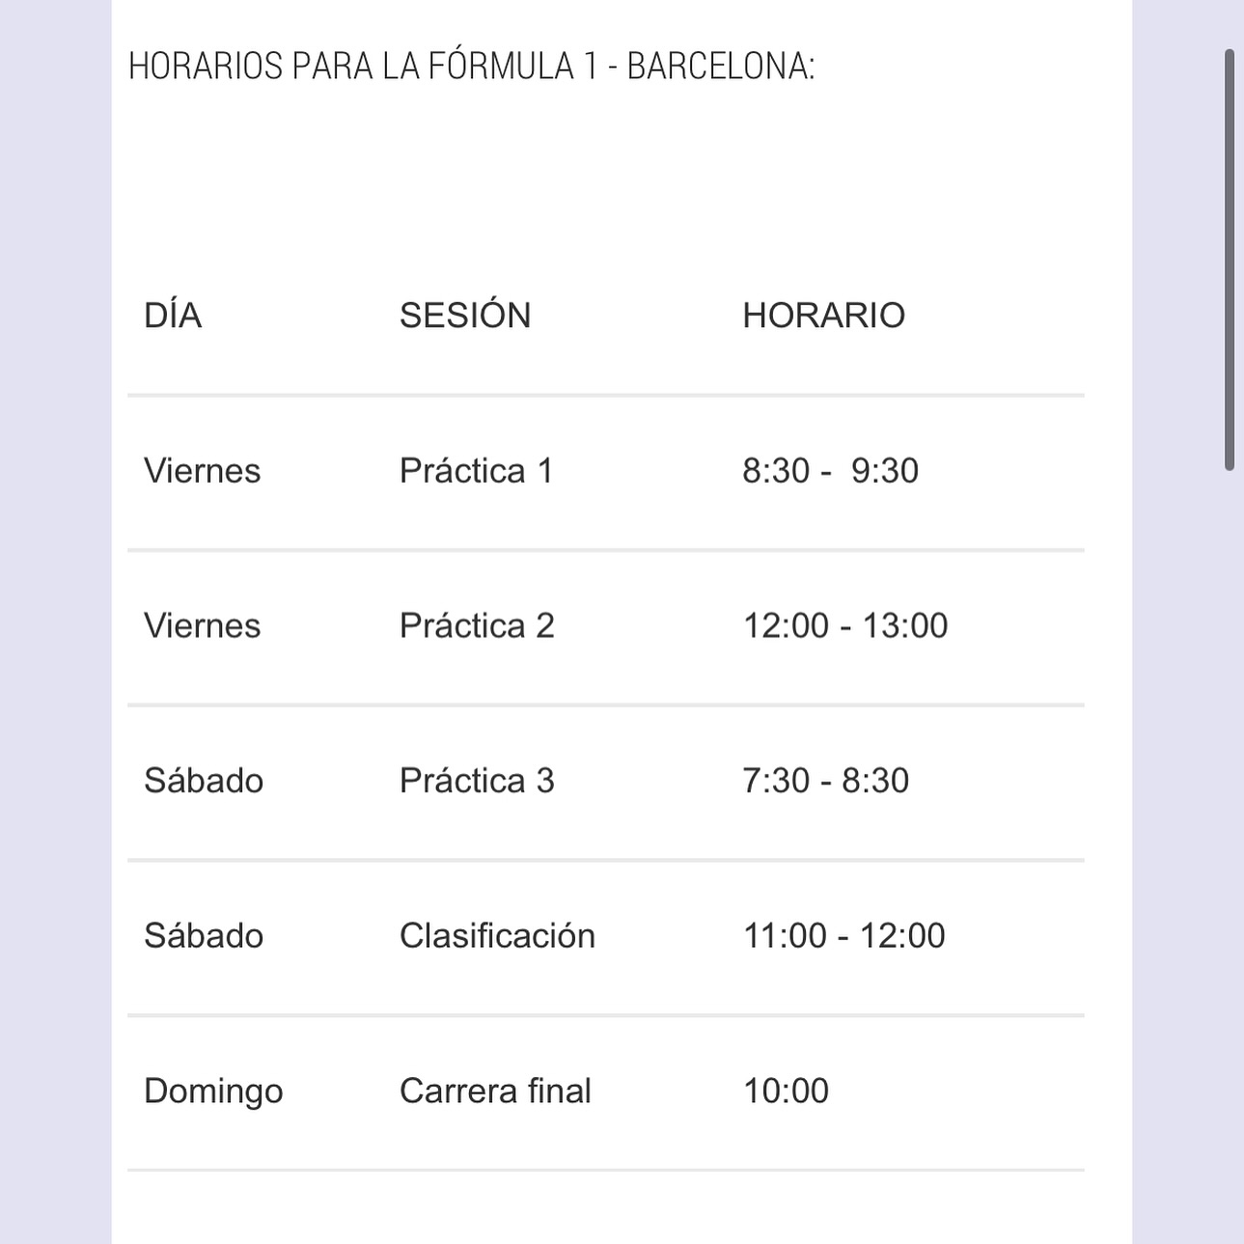Click the Clasificación session cell

click(497, 936)
